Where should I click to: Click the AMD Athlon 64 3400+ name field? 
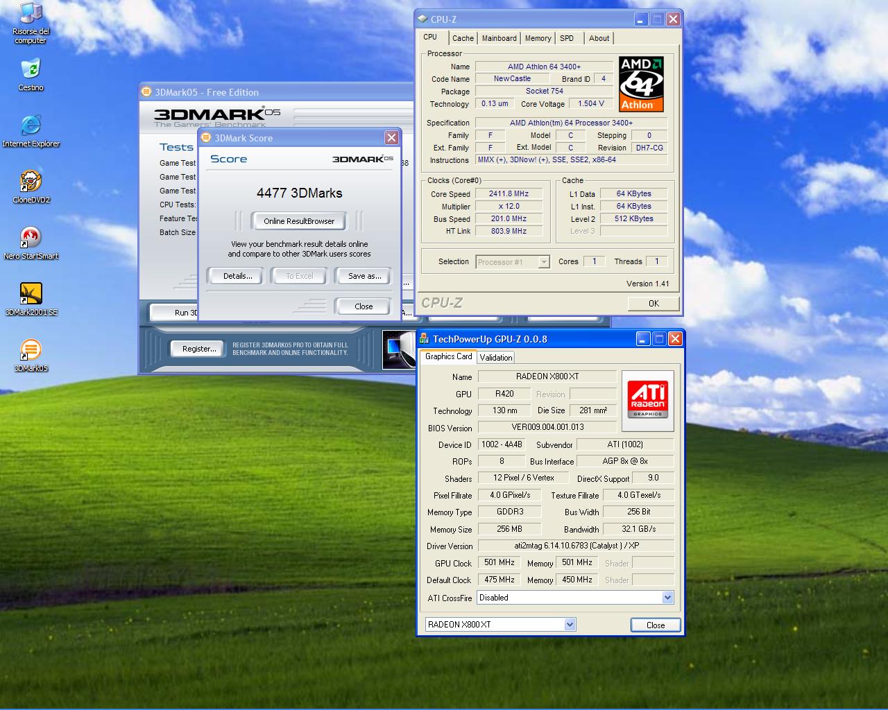[x=544, y=67]
